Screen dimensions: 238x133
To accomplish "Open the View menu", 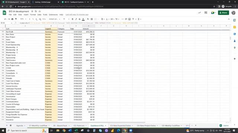I will click(20, 15).
